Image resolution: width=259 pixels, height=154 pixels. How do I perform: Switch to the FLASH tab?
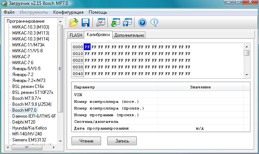coord(76,35)
